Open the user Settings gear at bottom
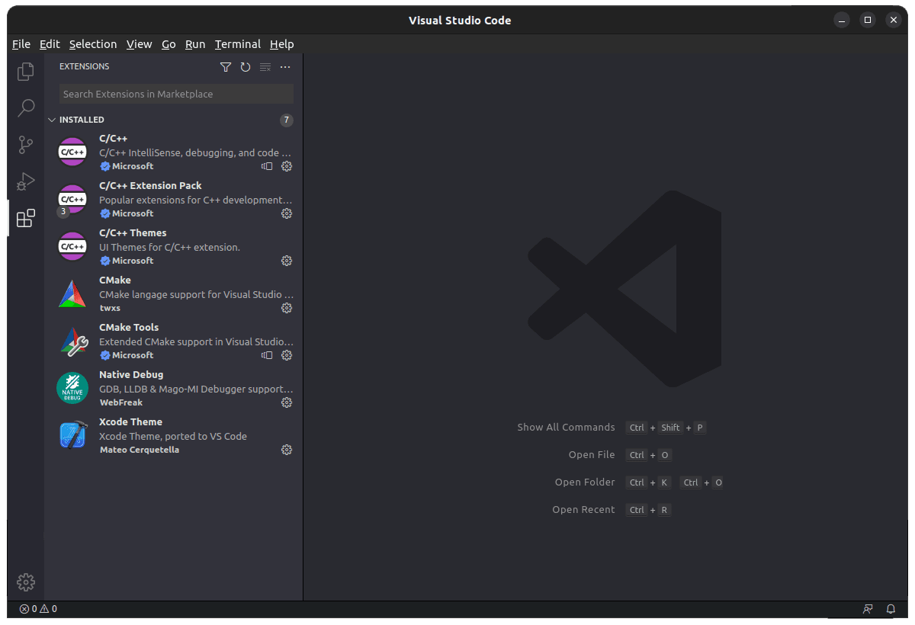The image size is (915, 625). 25,582
